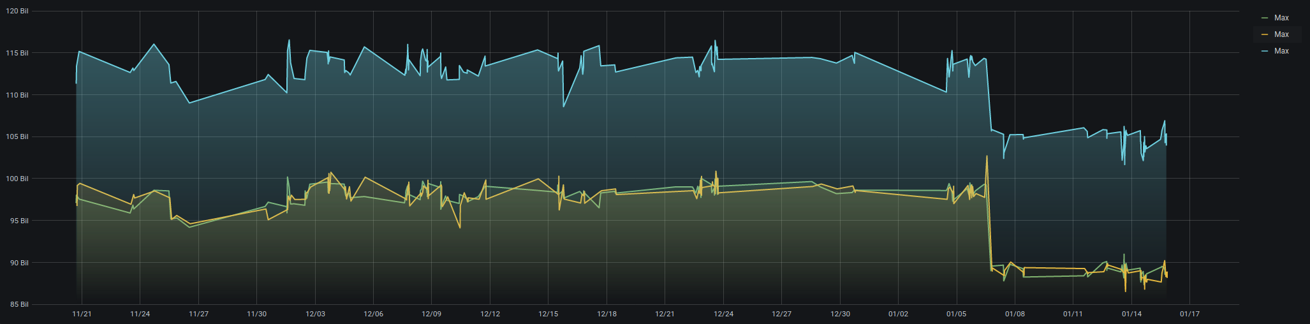The height and width of the screenshot is (324, 1310).
Task: Click the 12/21 date tick label
Action: 665,314
